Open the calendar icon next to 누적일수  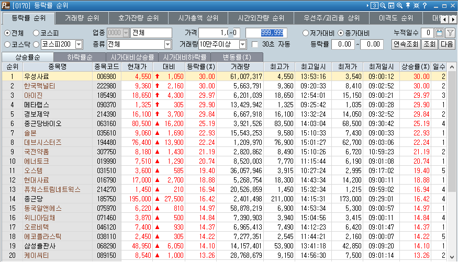pos(439,32)
